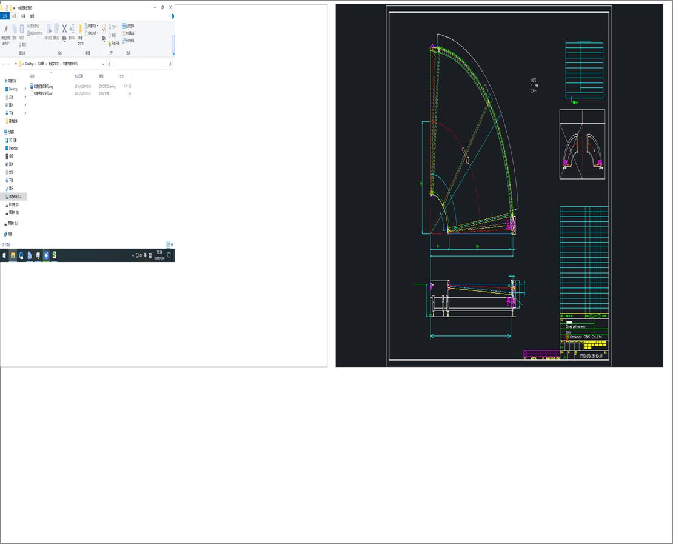The height and width of the screenshot is (544, 673).
Task: Click the Paste clipboard icon in the ribbon
Action: [x=21, y=29]
